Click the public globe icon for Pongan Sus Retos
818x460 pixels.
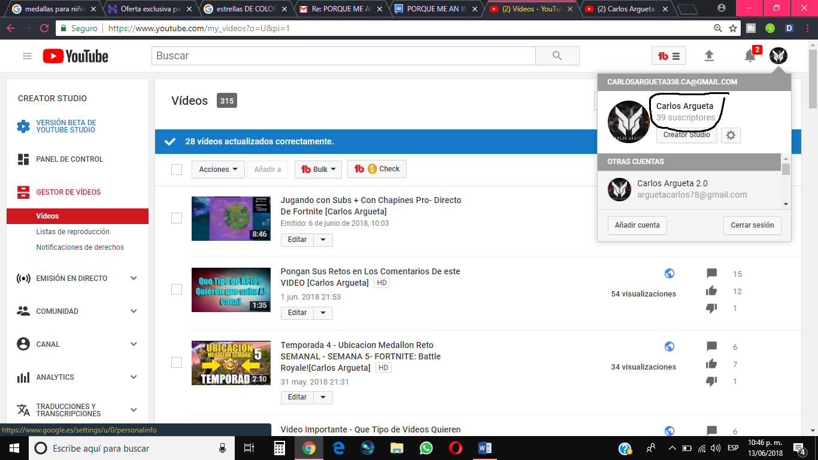point(669,273)
